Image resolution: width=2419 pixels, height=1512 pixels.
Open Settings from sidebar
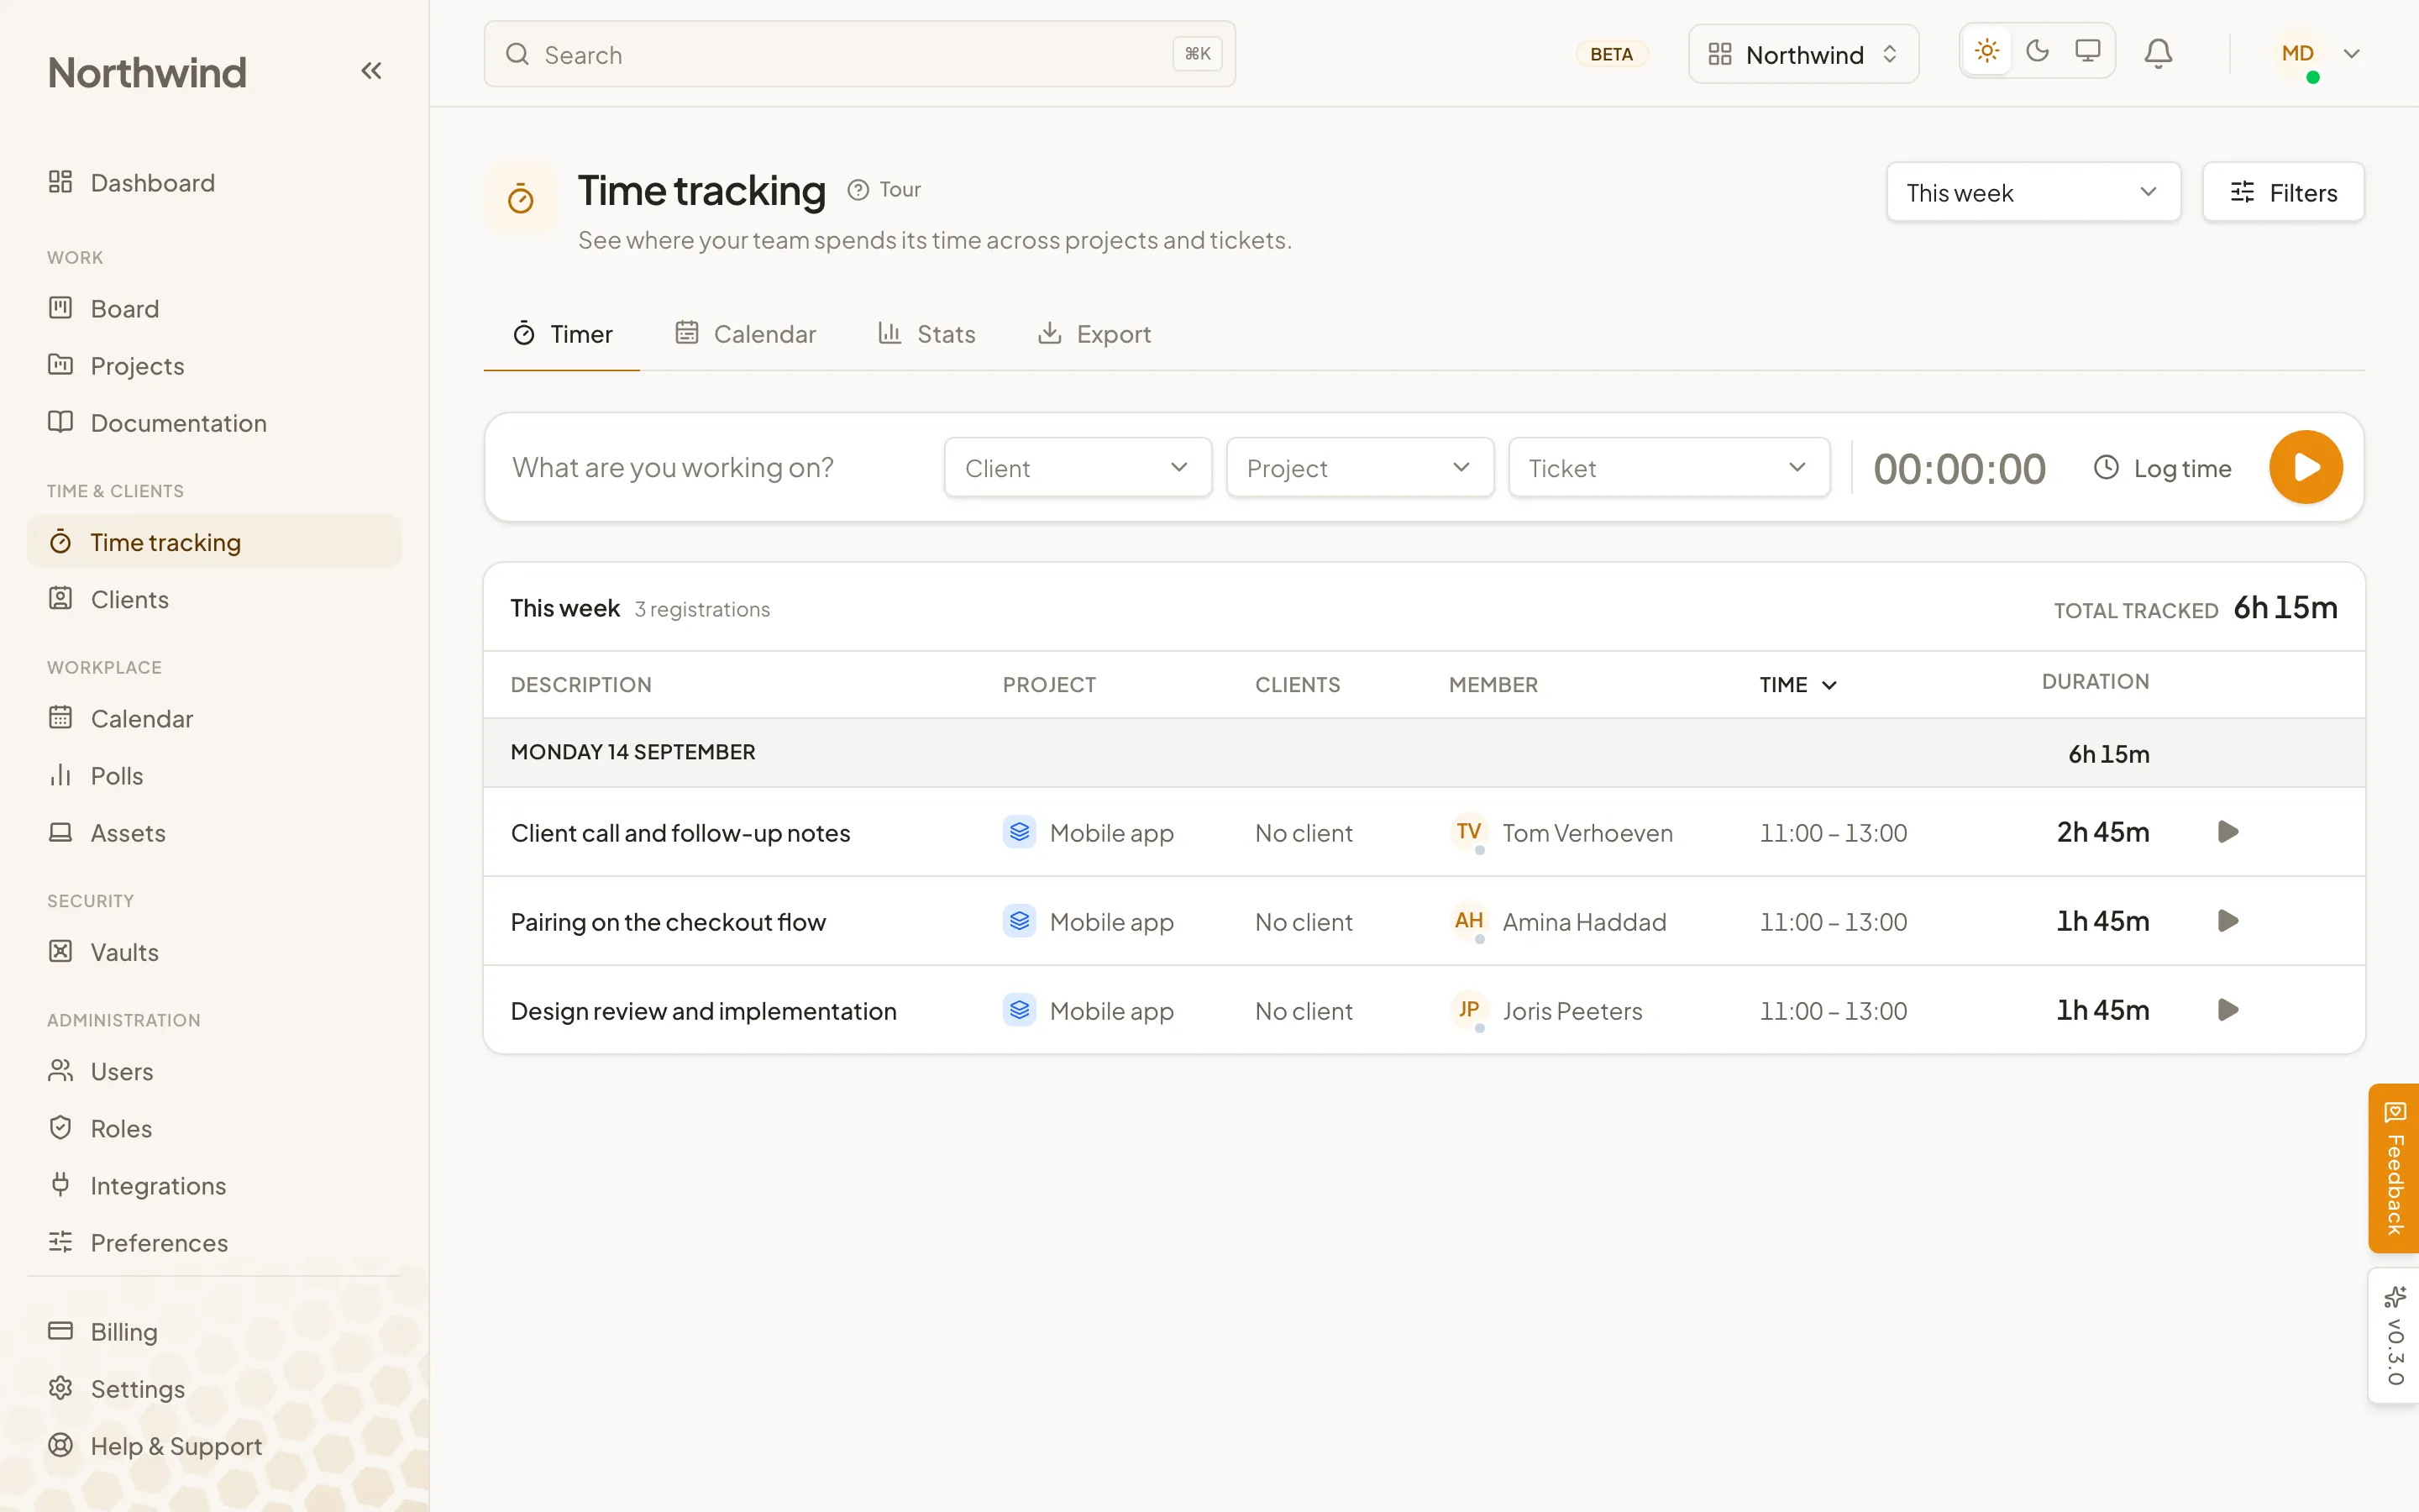[214, 1389]
